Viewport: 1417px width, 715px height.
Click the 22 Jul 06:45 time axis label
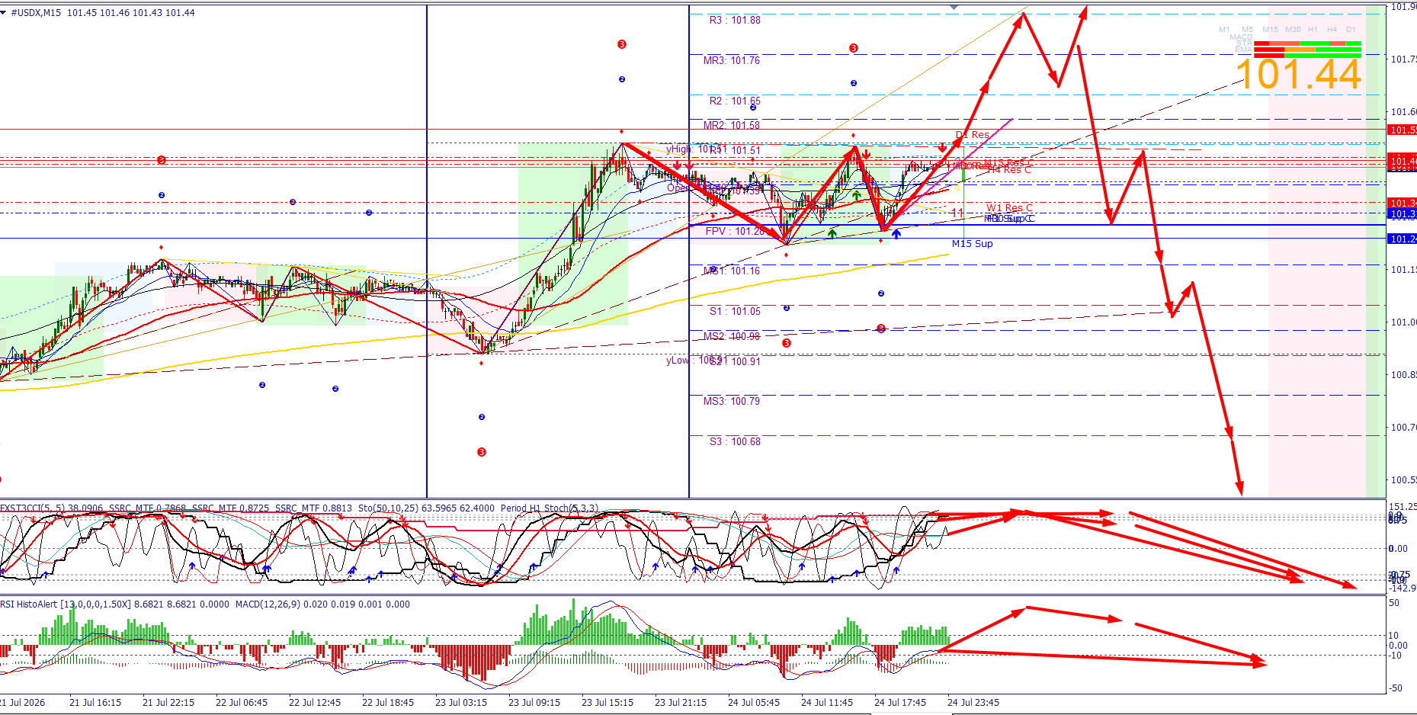242,703
